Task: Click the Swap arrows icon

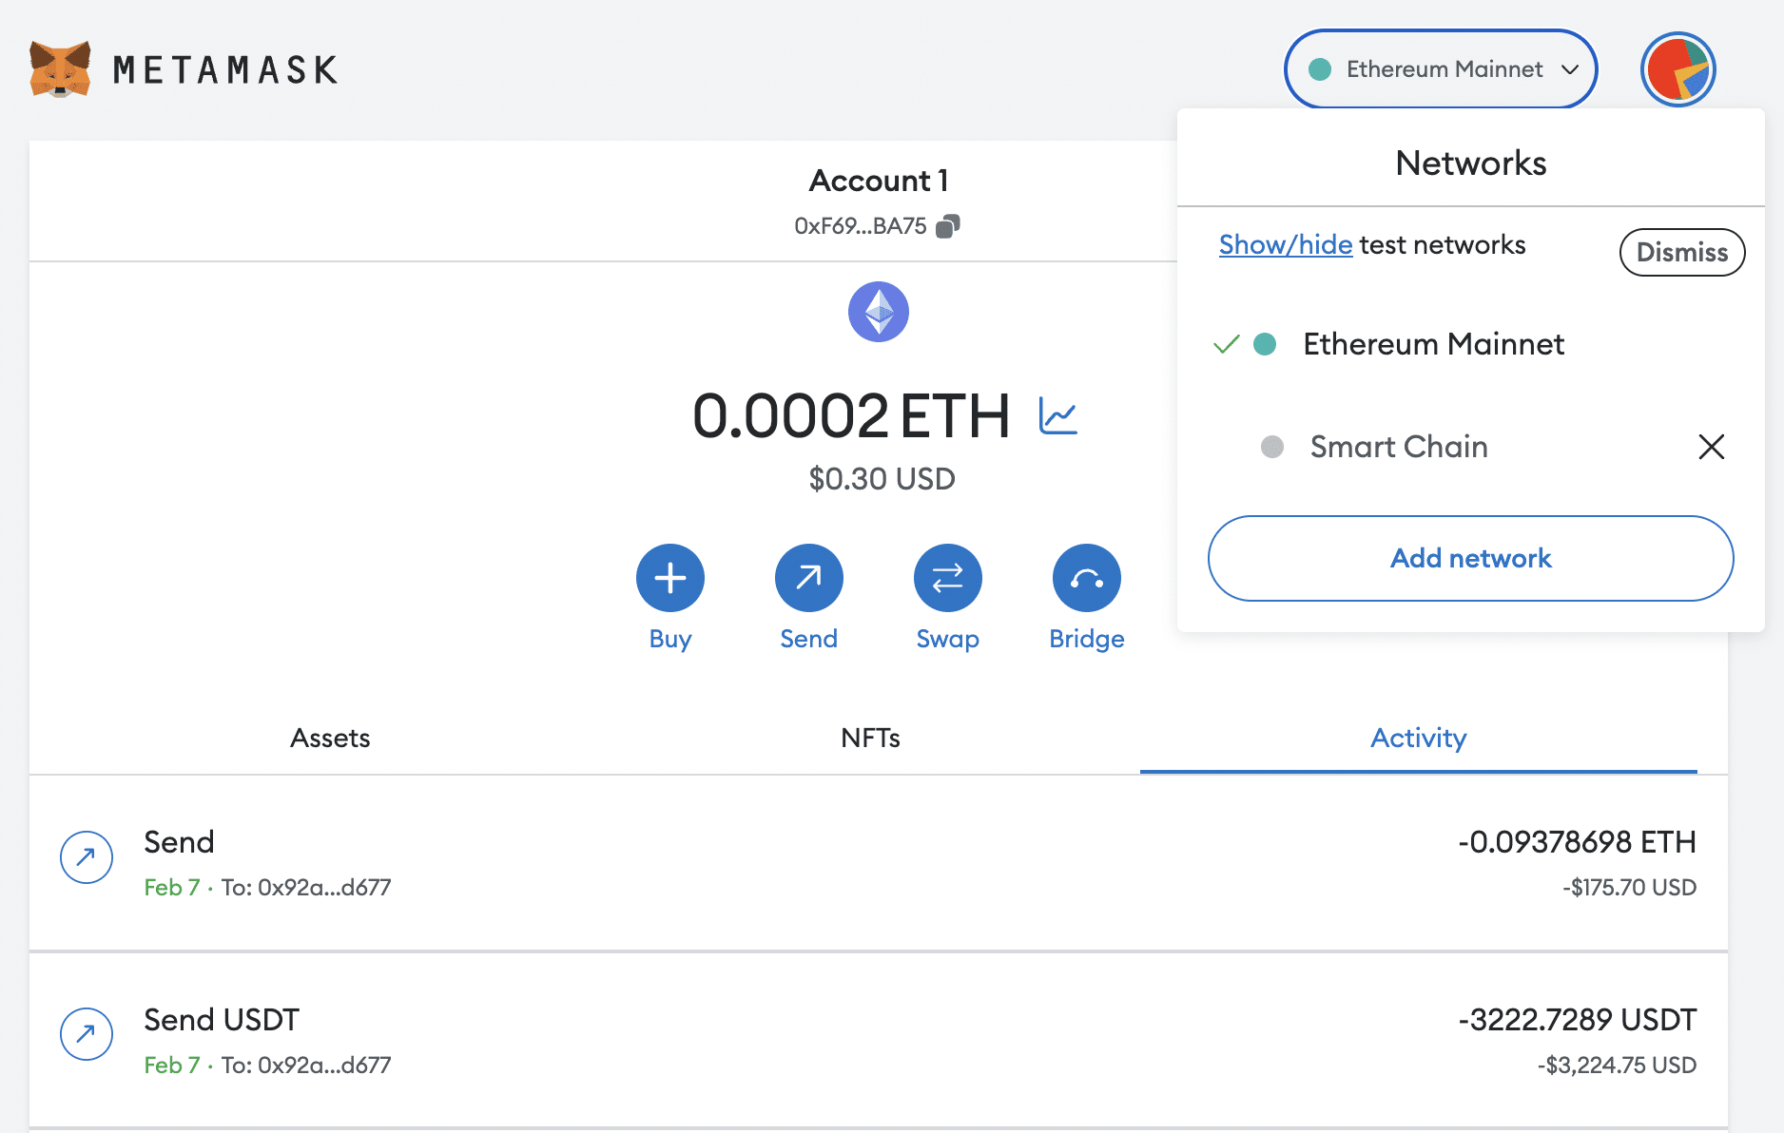Action: 948,578
